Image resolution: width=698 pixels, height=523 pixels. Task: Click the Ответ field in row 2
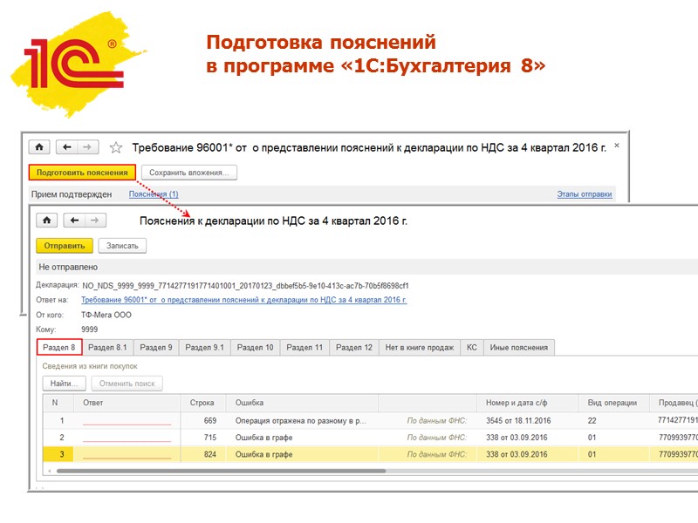coord(127,438)
